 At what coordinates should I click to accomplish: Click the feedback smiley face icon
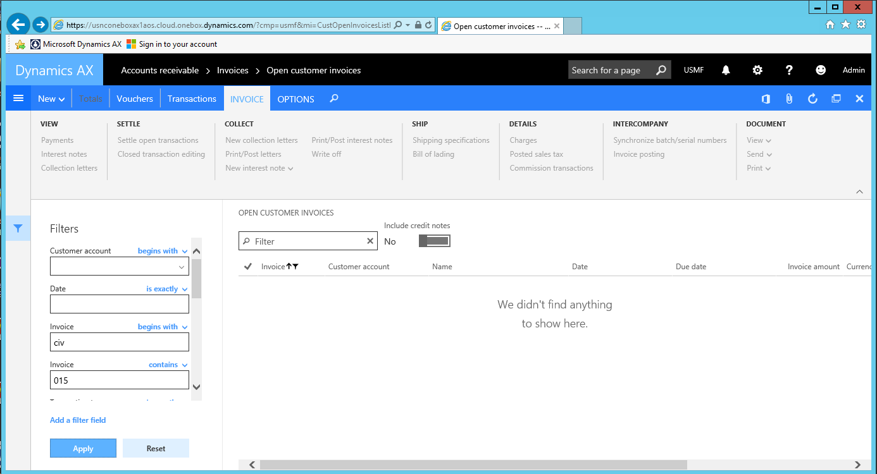[821, 70]
